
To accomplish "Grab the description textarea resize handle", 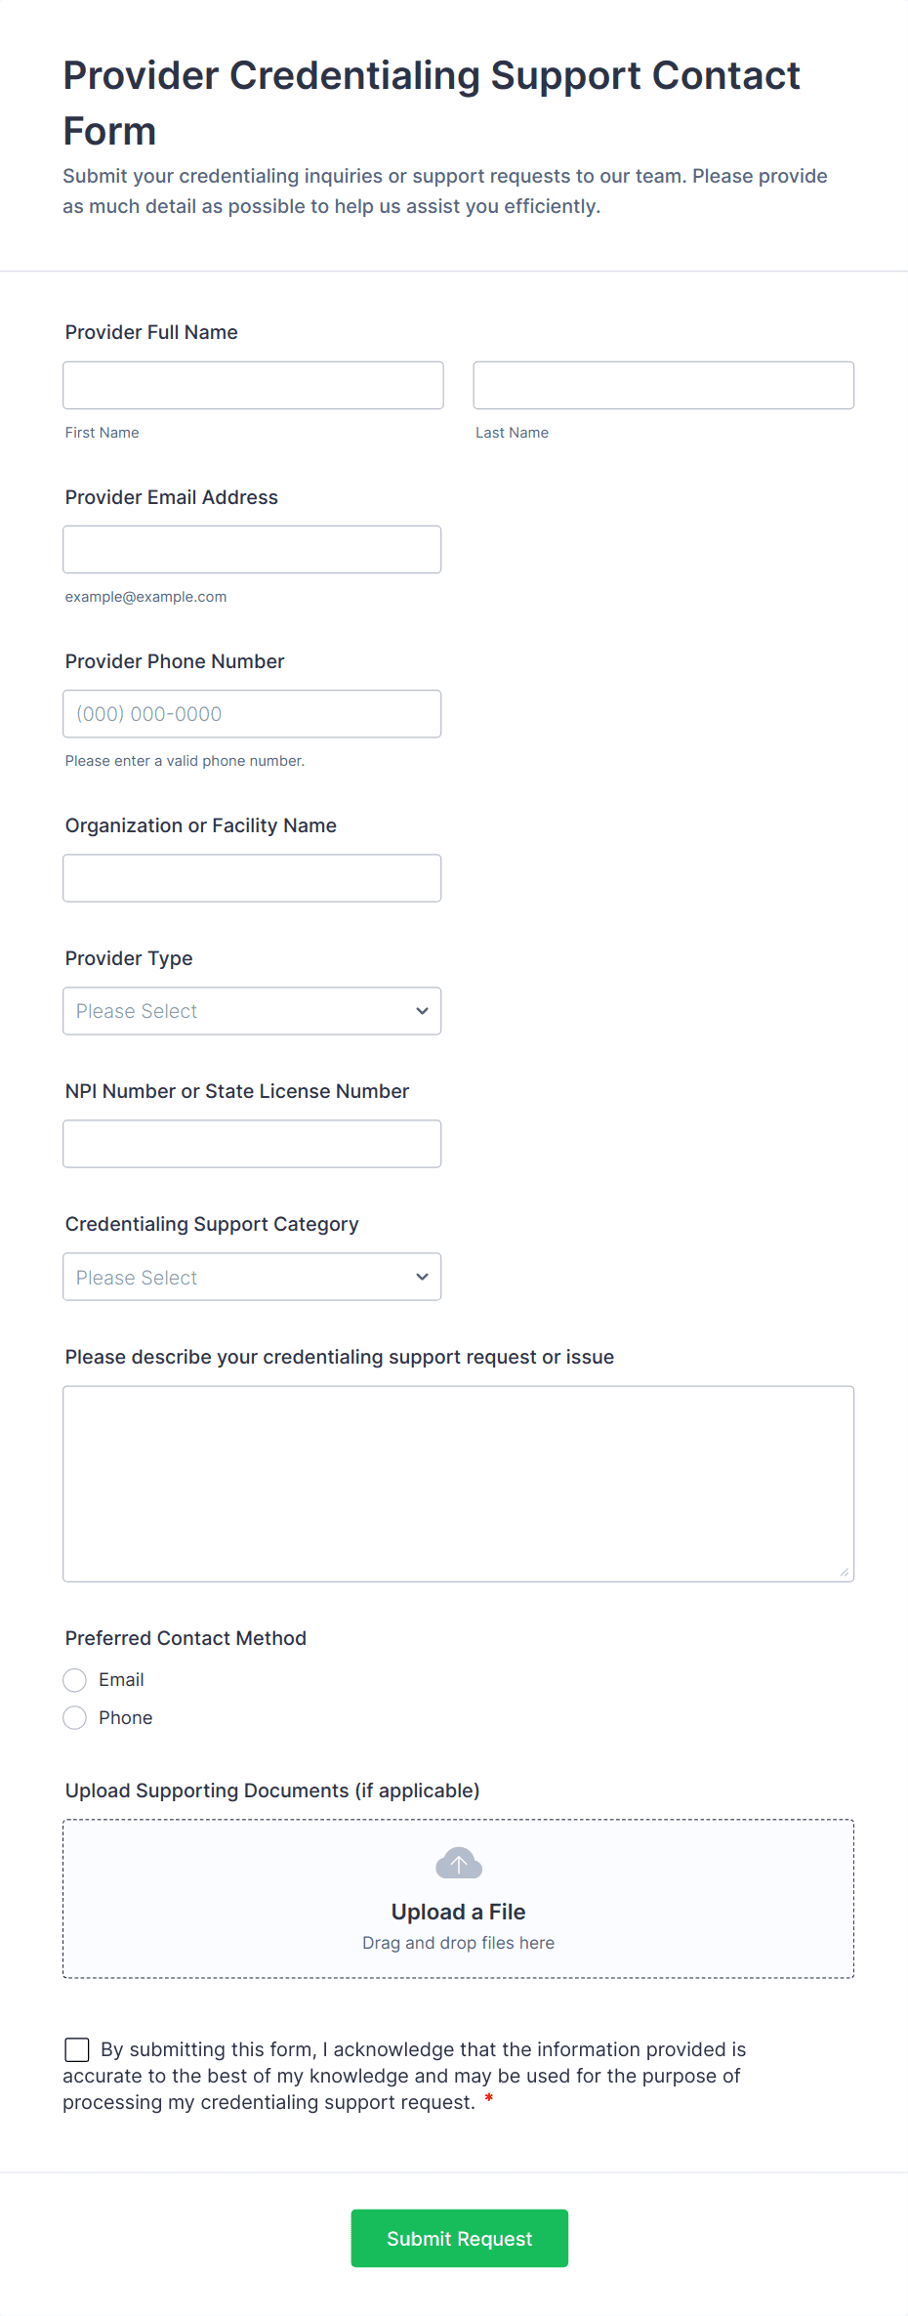I will [844, 1572].
